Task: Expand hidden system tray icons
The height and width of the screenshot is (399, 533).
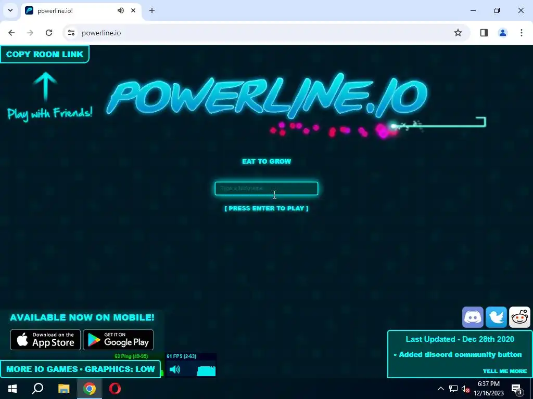Action: pyautogui.click(x=440, y=389)
